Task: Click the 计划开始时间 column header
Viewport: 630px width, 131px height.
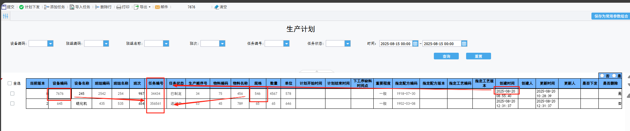Action: coord(311,83)
